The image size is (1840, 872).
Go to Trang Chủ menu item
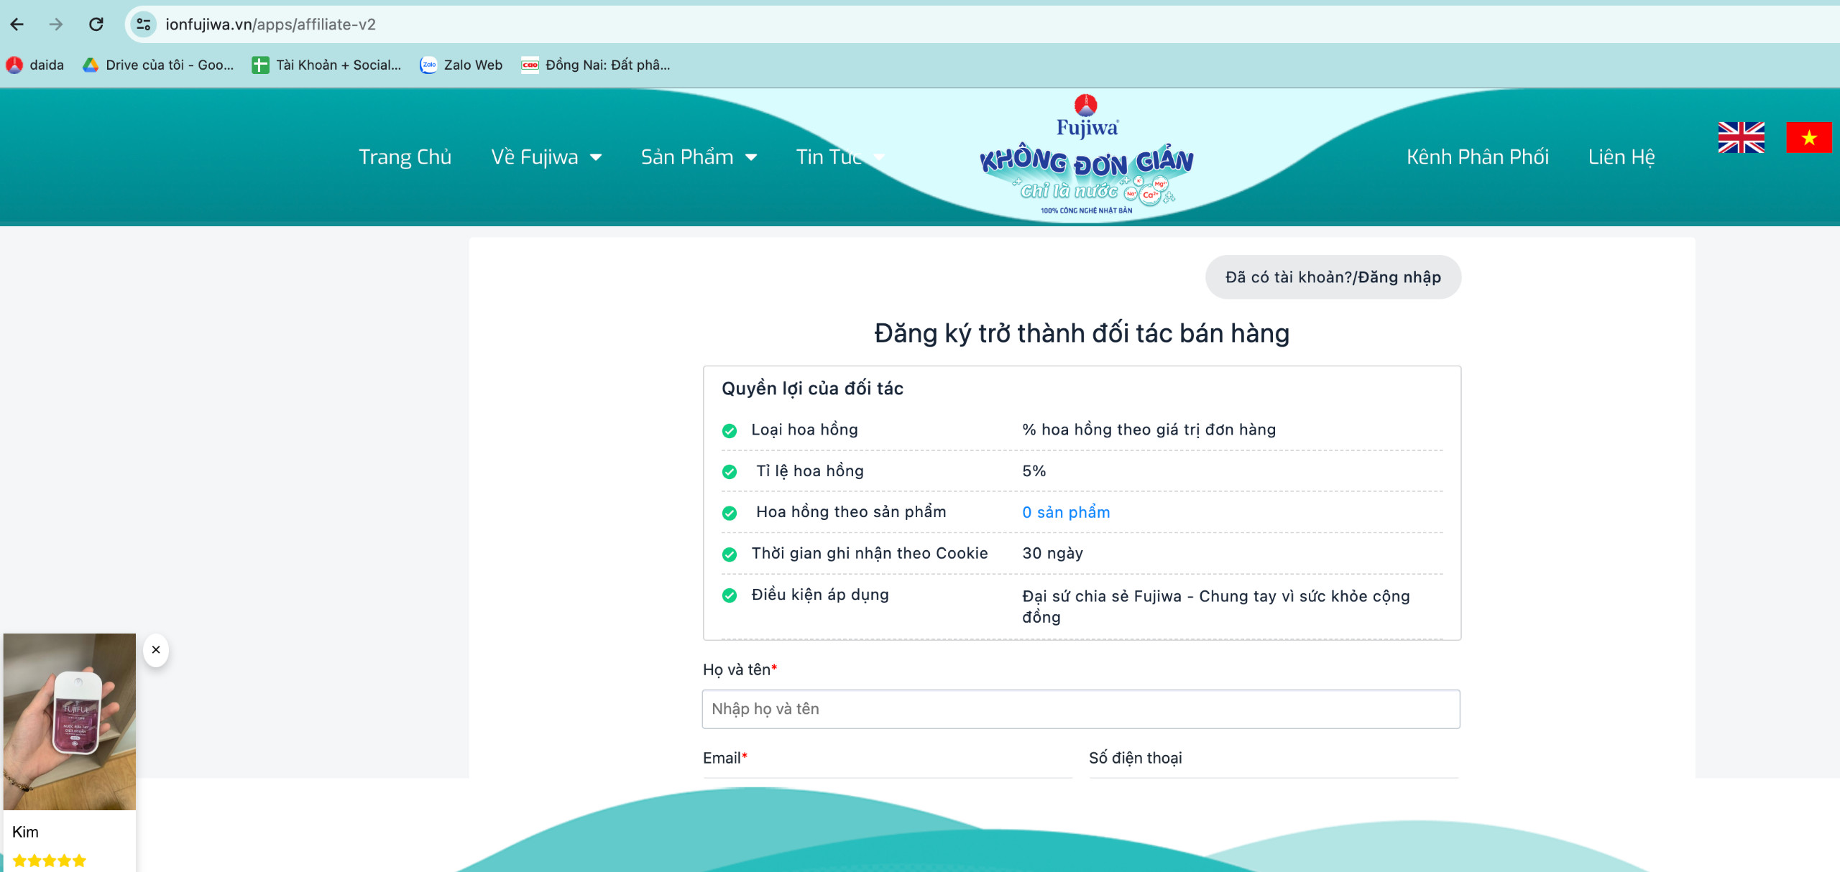[x=405, y=157]
